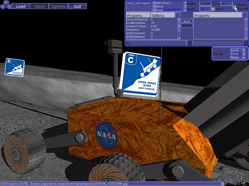The image size is (249, 186).
Task: Open the Save menu item in top bar
Action: pyautogui.click(x=40, y=6)
